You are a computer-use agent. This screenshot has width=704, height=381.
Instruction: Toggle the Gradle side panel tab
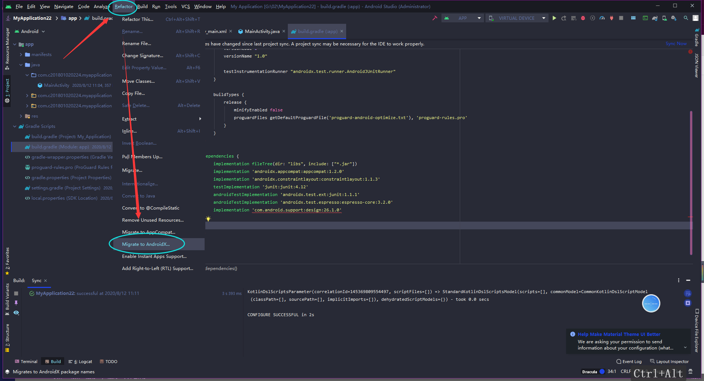697,37
